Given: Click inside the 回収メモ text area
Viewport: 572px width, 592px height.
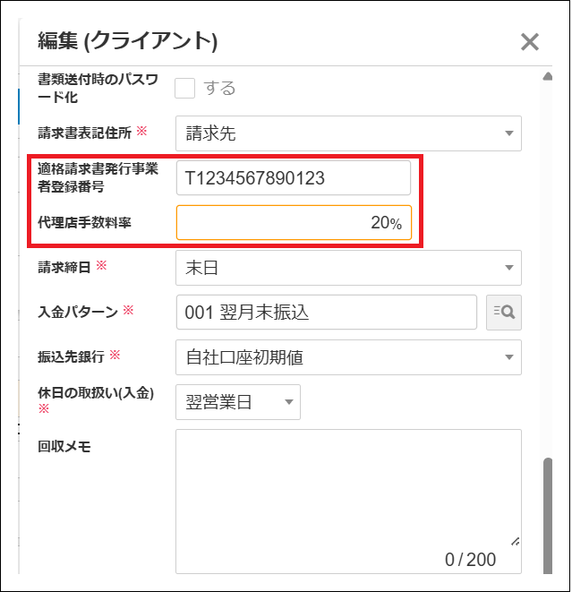Looking at the screenshot, I should click(x=348, y=488).
